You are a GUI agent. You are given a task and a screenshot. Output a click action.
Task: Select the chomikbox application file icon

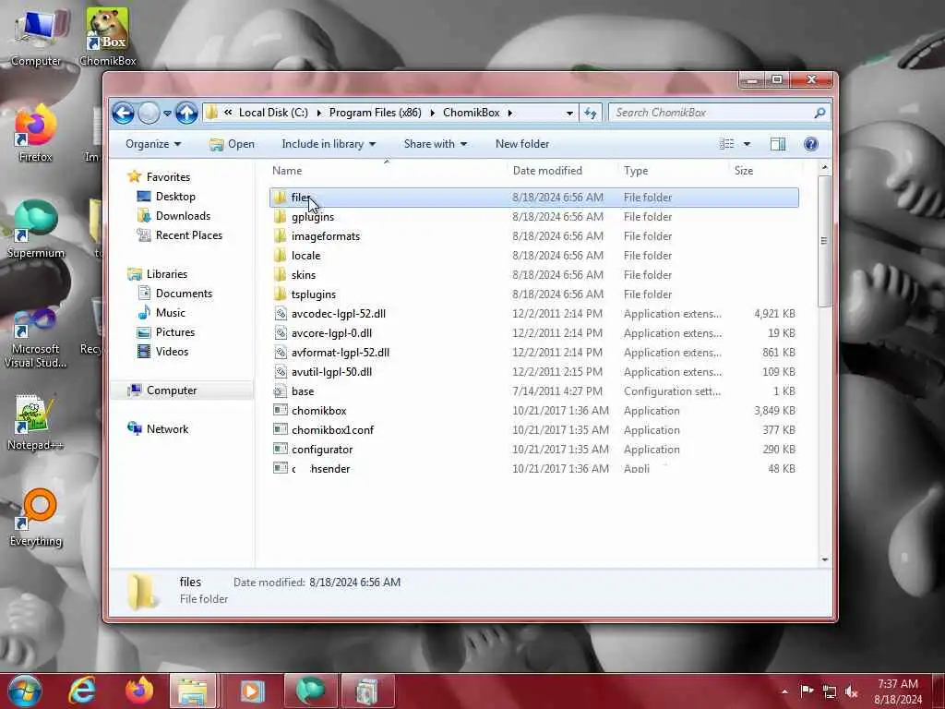tap(281, 411)
